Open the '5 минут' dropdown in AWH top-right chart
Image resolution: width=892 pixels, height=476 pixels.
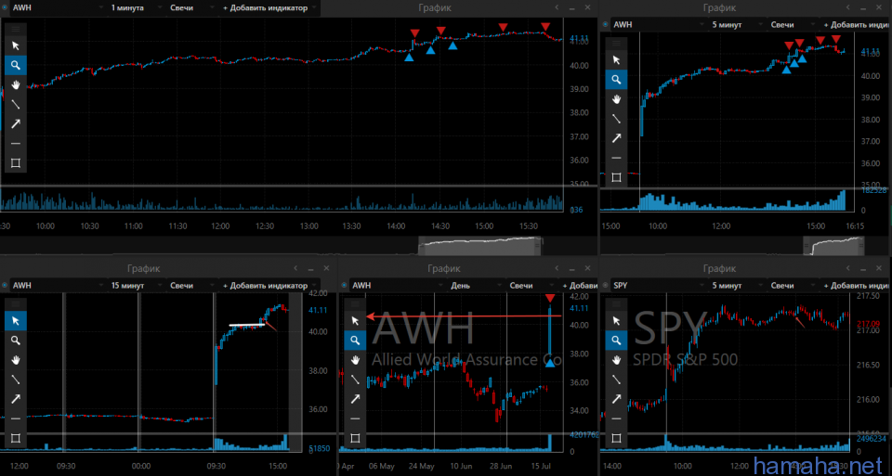point(735,25)
